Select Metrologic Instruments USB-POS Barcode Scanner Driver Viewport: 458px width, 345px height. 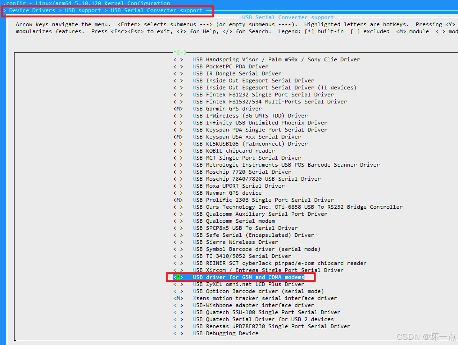click(286, 165)
